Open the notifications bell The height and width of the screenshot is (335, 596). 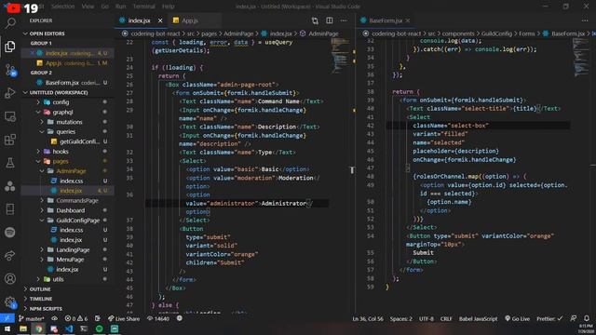point(587,318)
